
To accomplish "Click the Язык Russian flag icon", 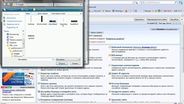I will (164, 23).
